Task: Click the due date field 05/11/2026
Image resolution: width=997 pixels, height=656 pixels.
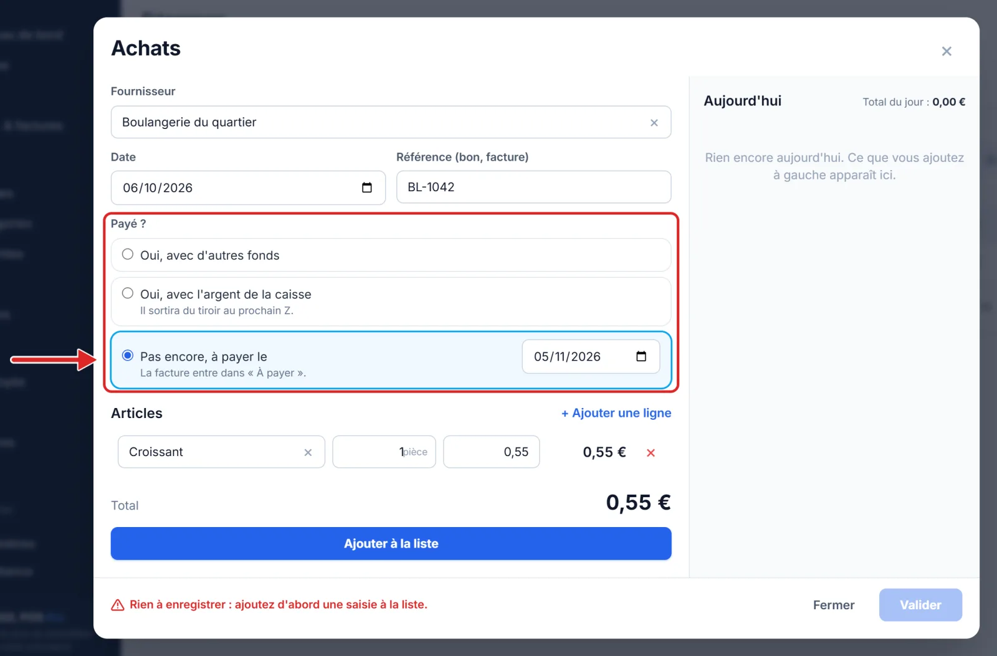Action: (591, 356)
